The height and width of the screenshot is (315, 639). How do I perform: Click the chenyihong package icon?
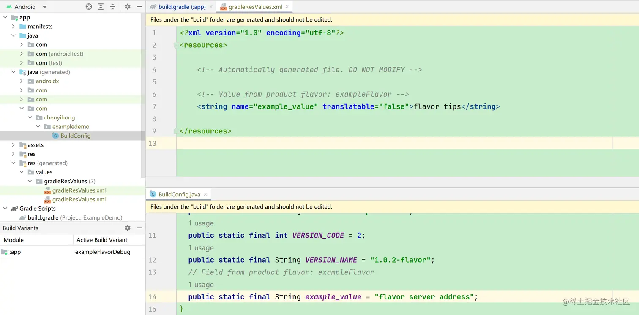39,118
